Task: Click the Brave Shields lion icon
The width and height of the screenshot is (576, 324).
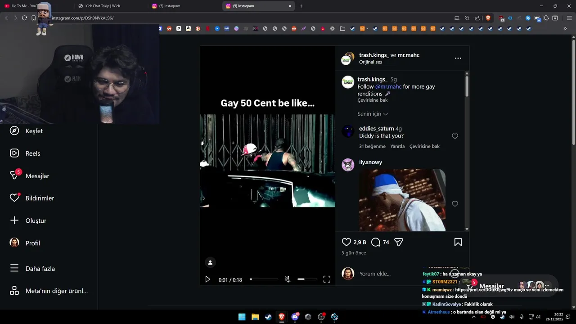Action: coord(488,18)
